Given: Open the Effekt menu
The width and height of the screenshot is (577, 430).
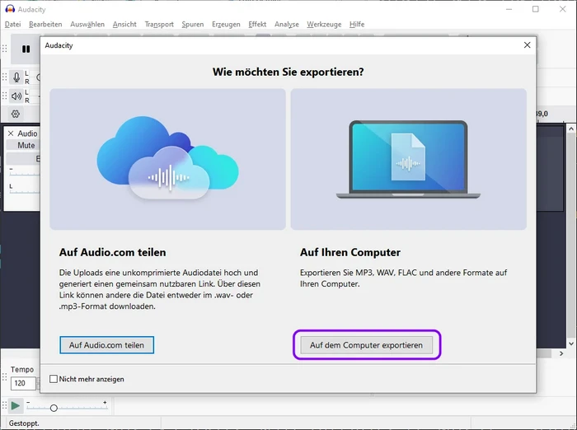Looking at the screenshot, I should coord(257,24).
